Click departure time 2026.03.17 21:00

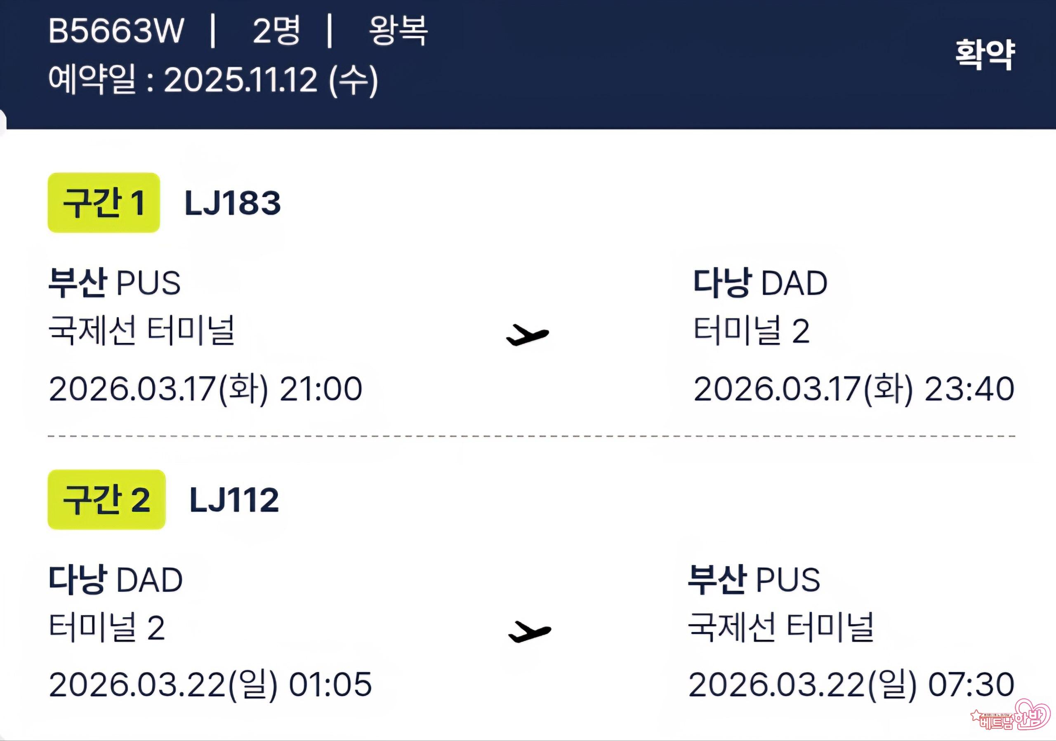pos(205,389)
